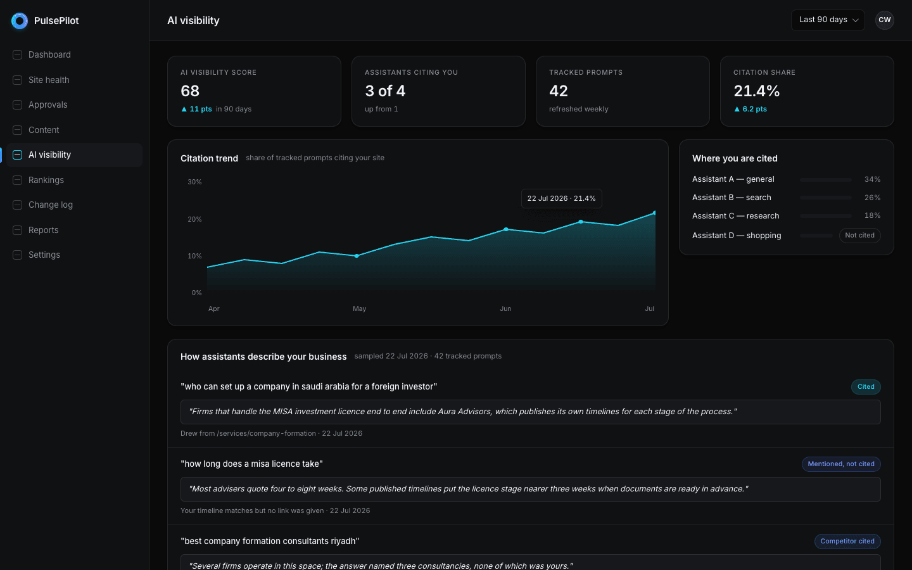Click the Settings sidebar icon
The image size is (912, 570).
18,255
